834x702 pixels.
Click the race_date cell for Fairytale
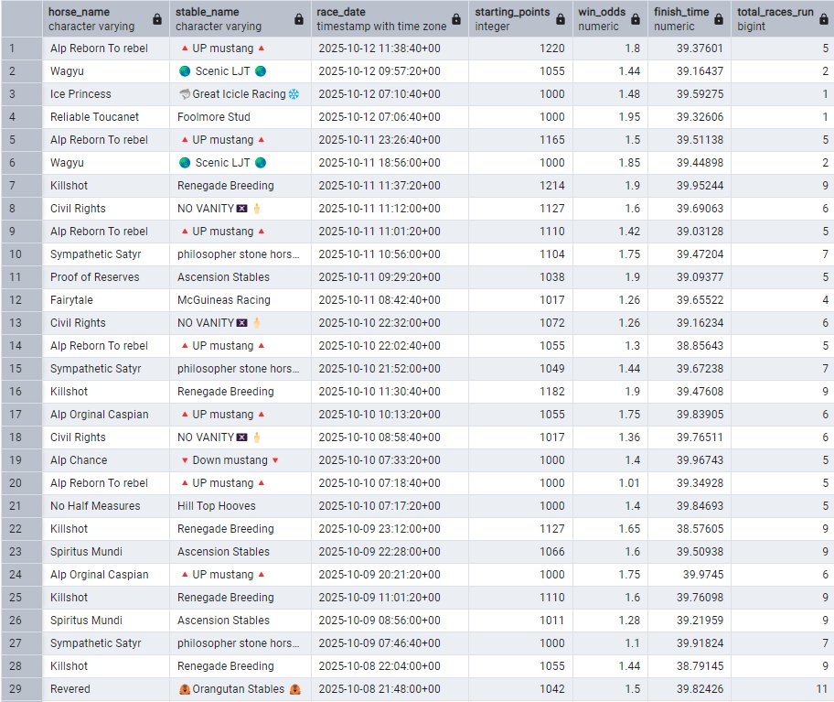pos(379,300)
